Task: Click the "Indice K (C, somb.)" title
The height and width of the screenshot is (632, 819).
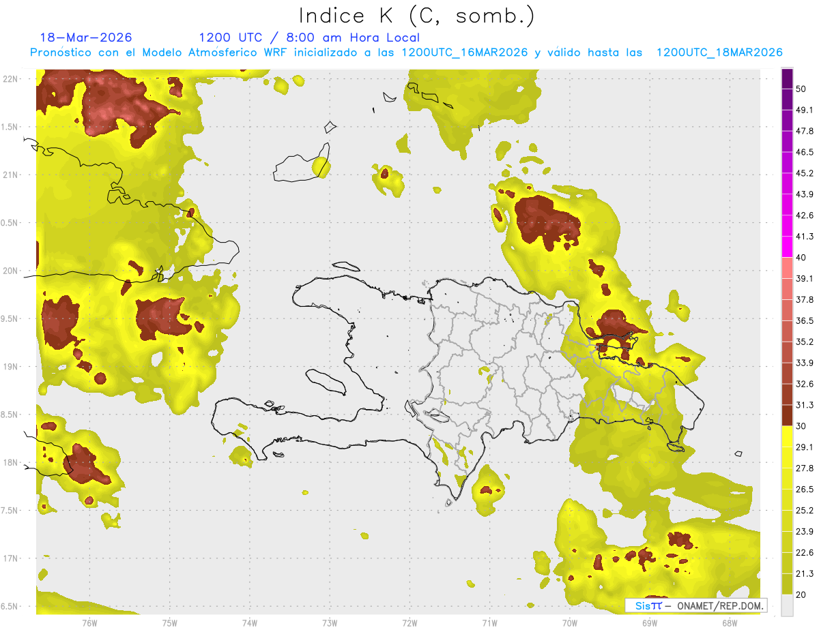Action: click(417, 16)
